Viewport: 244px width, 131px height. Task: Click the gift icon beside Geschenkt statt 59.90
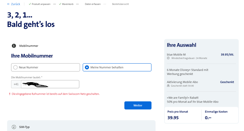coord(168,86)
